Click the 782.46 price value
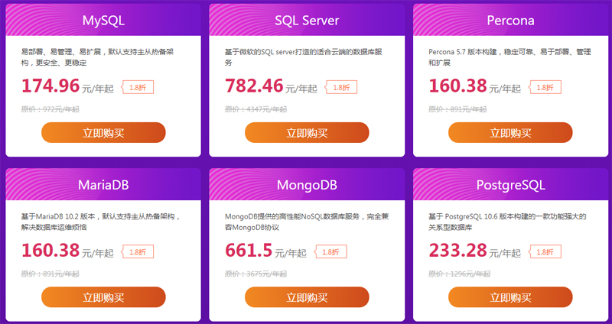The image size is (612, 324). [x=254, y=86]
